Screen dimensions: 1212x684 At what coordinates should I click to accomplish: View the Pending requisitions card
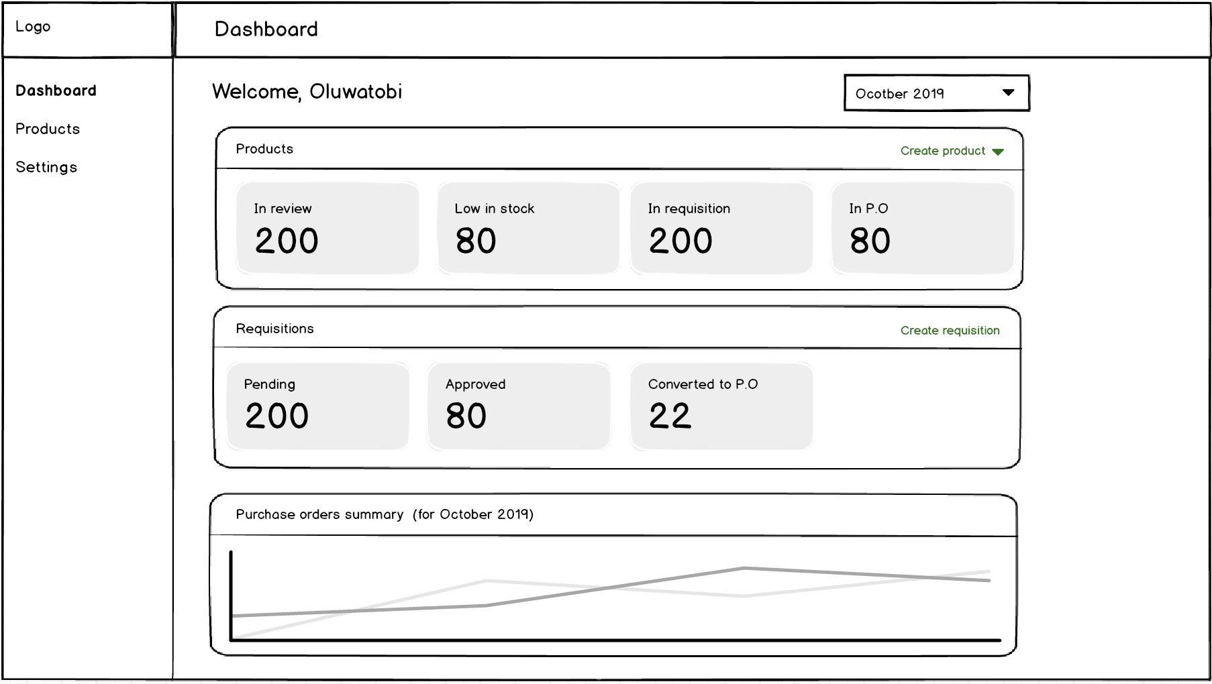(317, 406)
